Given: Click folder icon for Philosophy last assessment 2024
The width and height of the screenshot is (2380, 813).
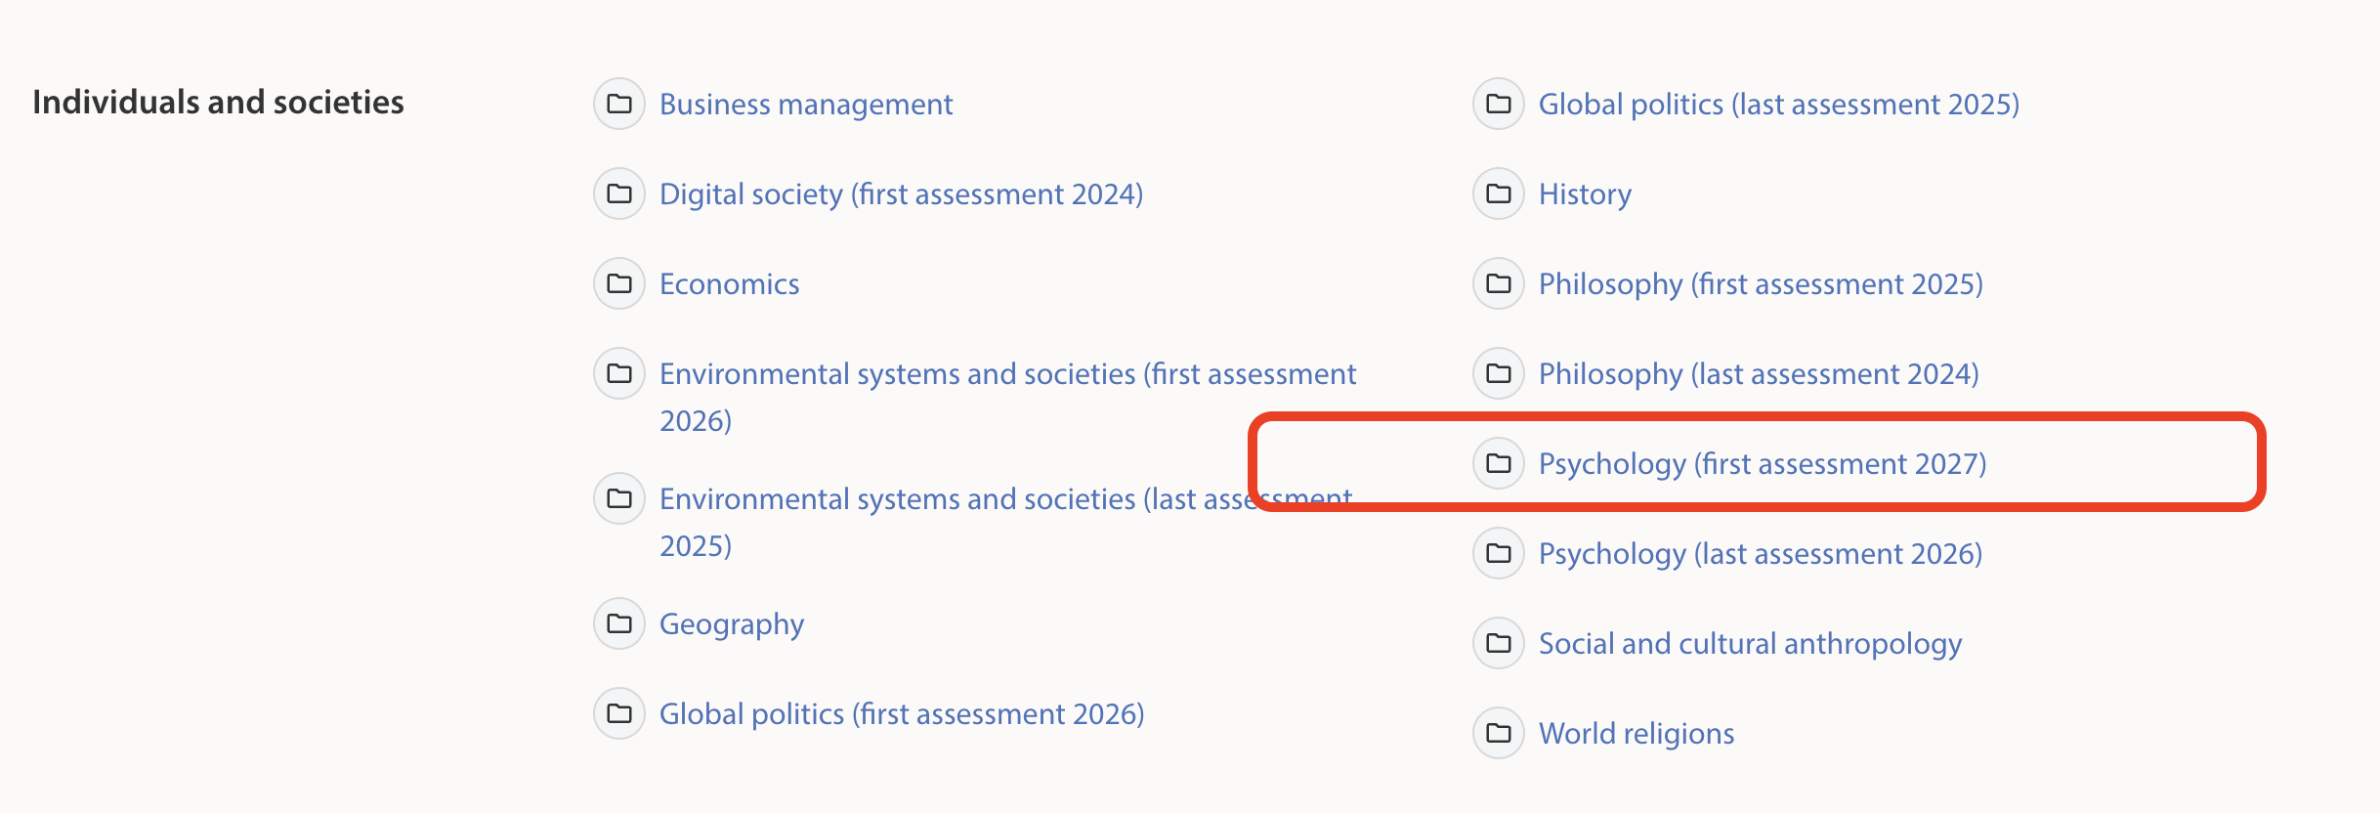Looking at the screenshot, I should (x=1499, y=373).
